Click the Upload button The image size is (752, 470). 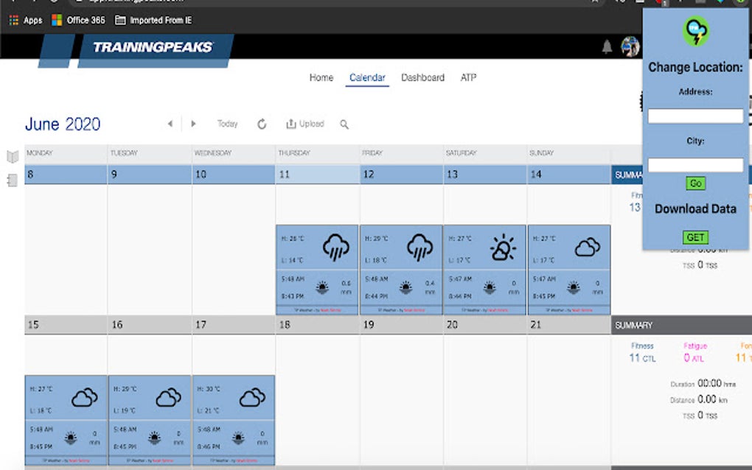pos(305,124)
